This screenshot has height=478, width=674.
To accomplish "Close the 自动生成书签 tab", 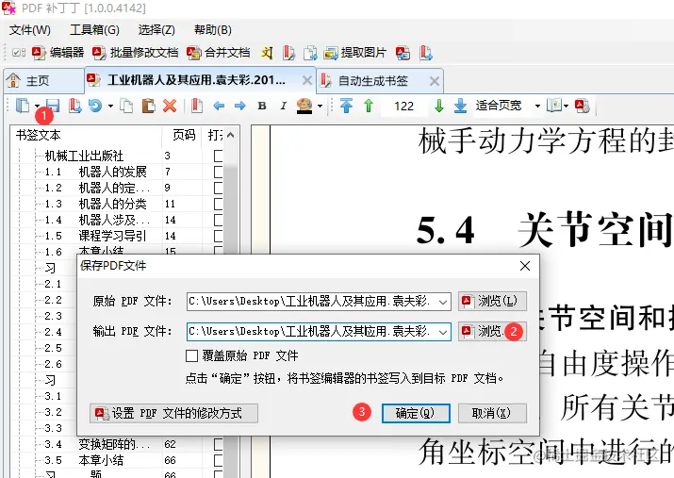I will (435, 81).
